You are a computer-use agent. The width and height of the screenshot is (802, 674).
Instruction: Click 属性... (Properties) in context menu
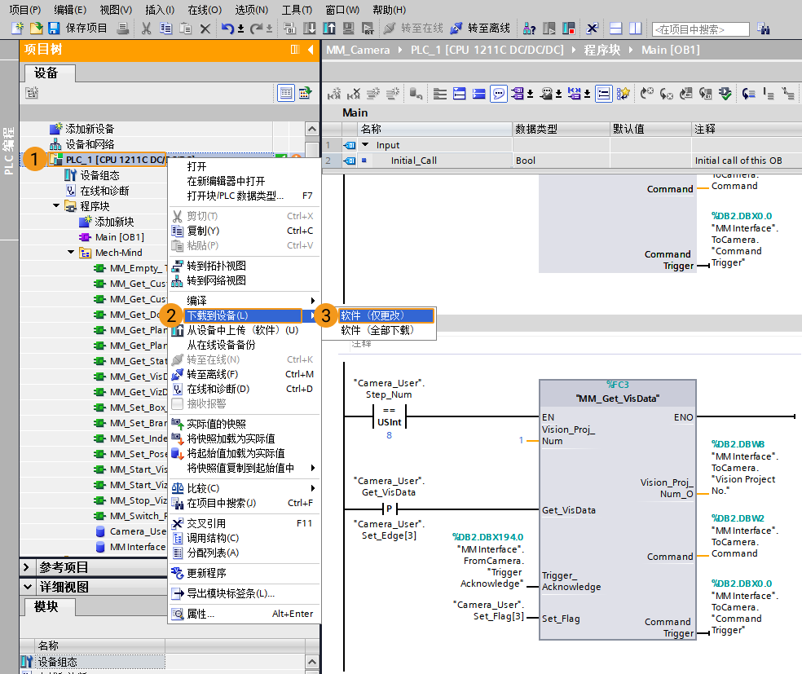pos(200,614)
